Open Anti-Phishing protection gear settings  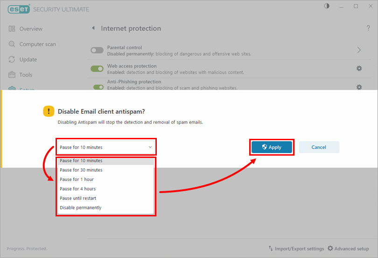click(359, 87)
